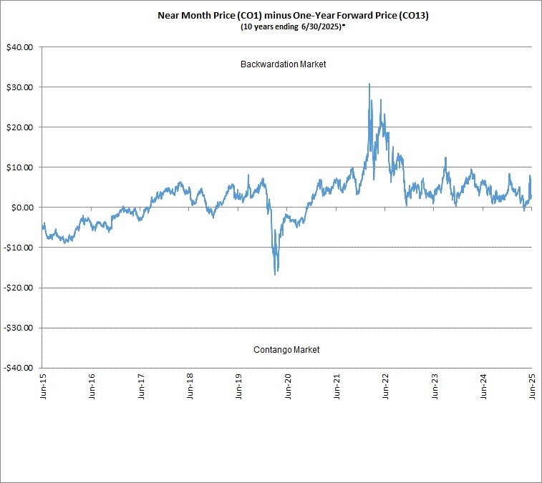Click the line's lowest trough in spring 2020
542x483 pixels.
click(x=275, y=275)
